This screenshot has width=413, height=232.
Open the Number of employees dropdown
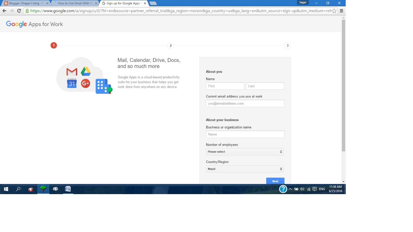pyautogui.click(x=244, y=152)
